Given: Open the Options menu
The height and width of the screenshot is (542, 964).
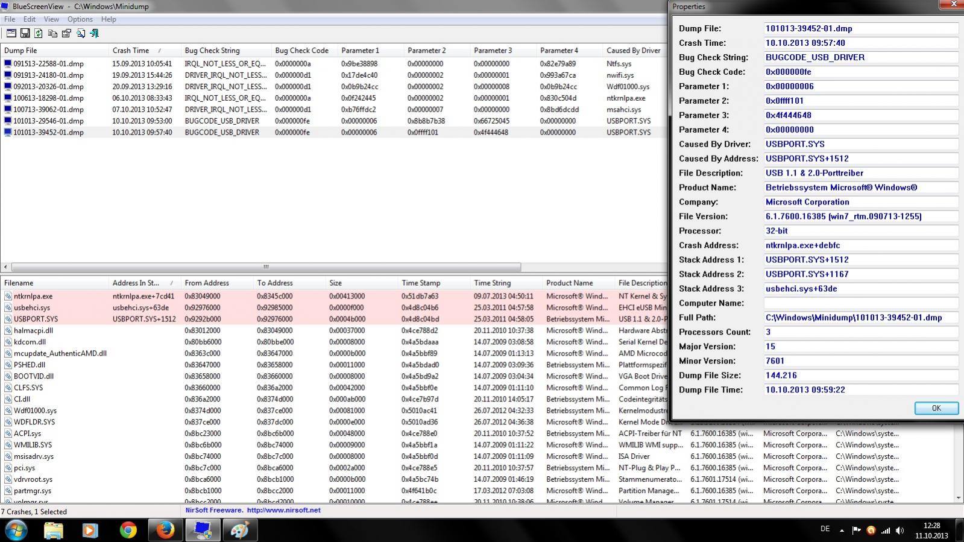Looking at the screenshot, I should coord(80,19).
